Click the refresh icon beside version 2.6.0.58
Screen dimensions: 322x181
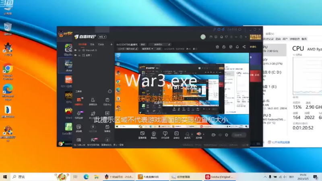click(x=239, y=29)
